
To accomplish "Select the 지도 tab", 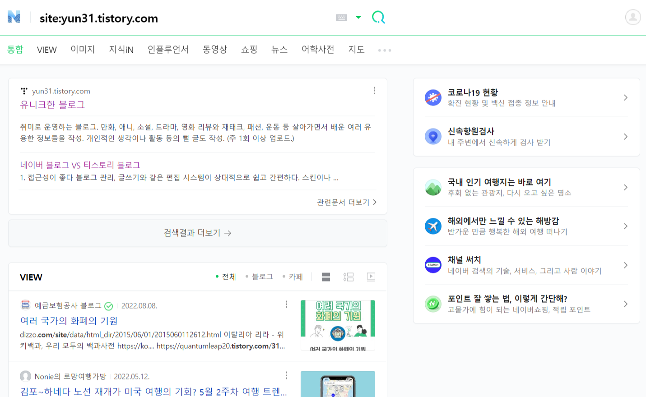I will click(356, 49).
